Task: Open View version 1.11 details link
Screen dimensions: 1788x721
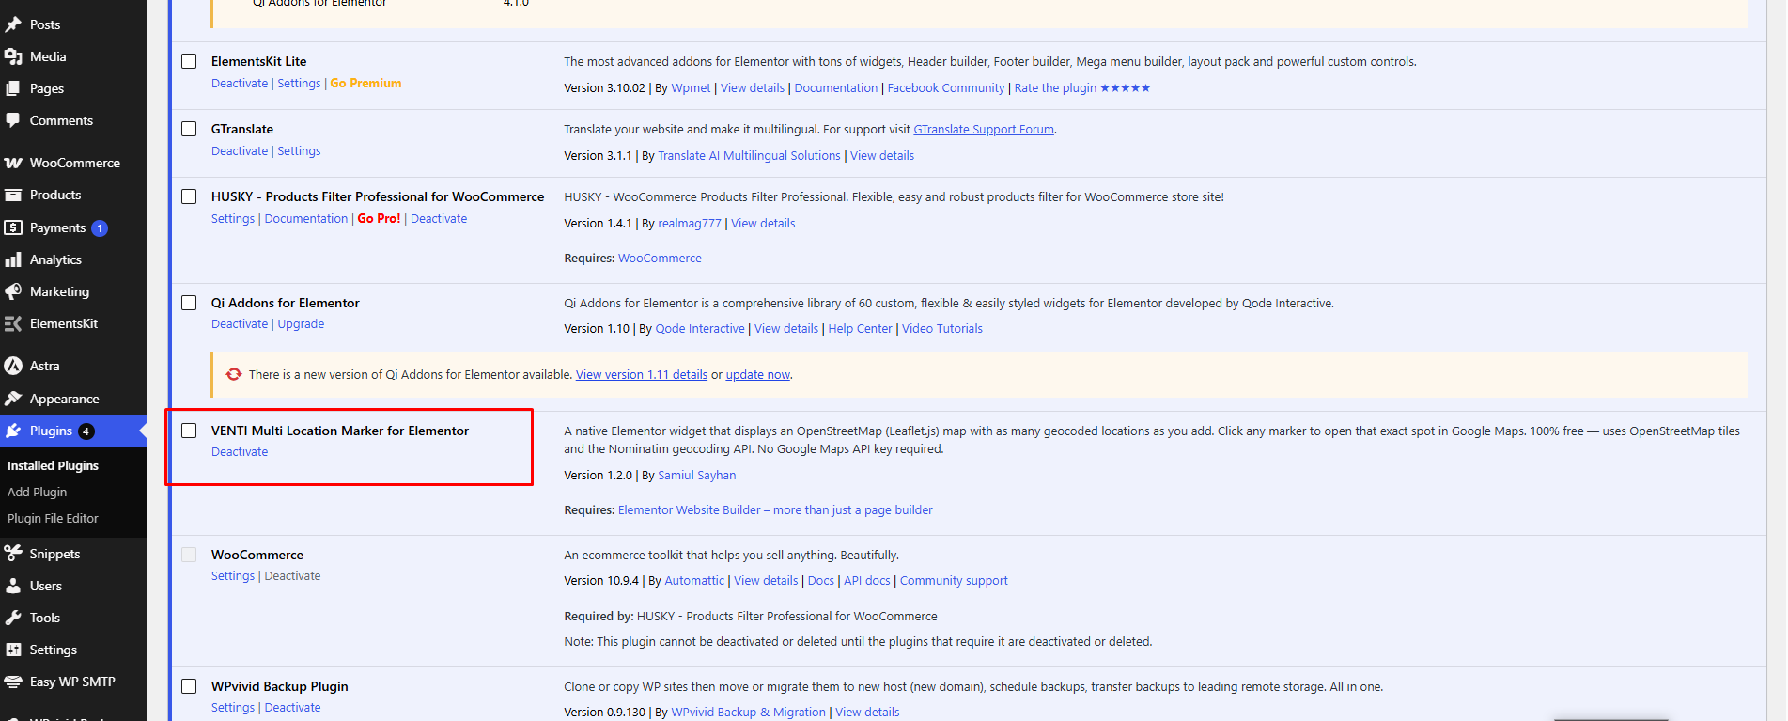Action: point(642,374)
